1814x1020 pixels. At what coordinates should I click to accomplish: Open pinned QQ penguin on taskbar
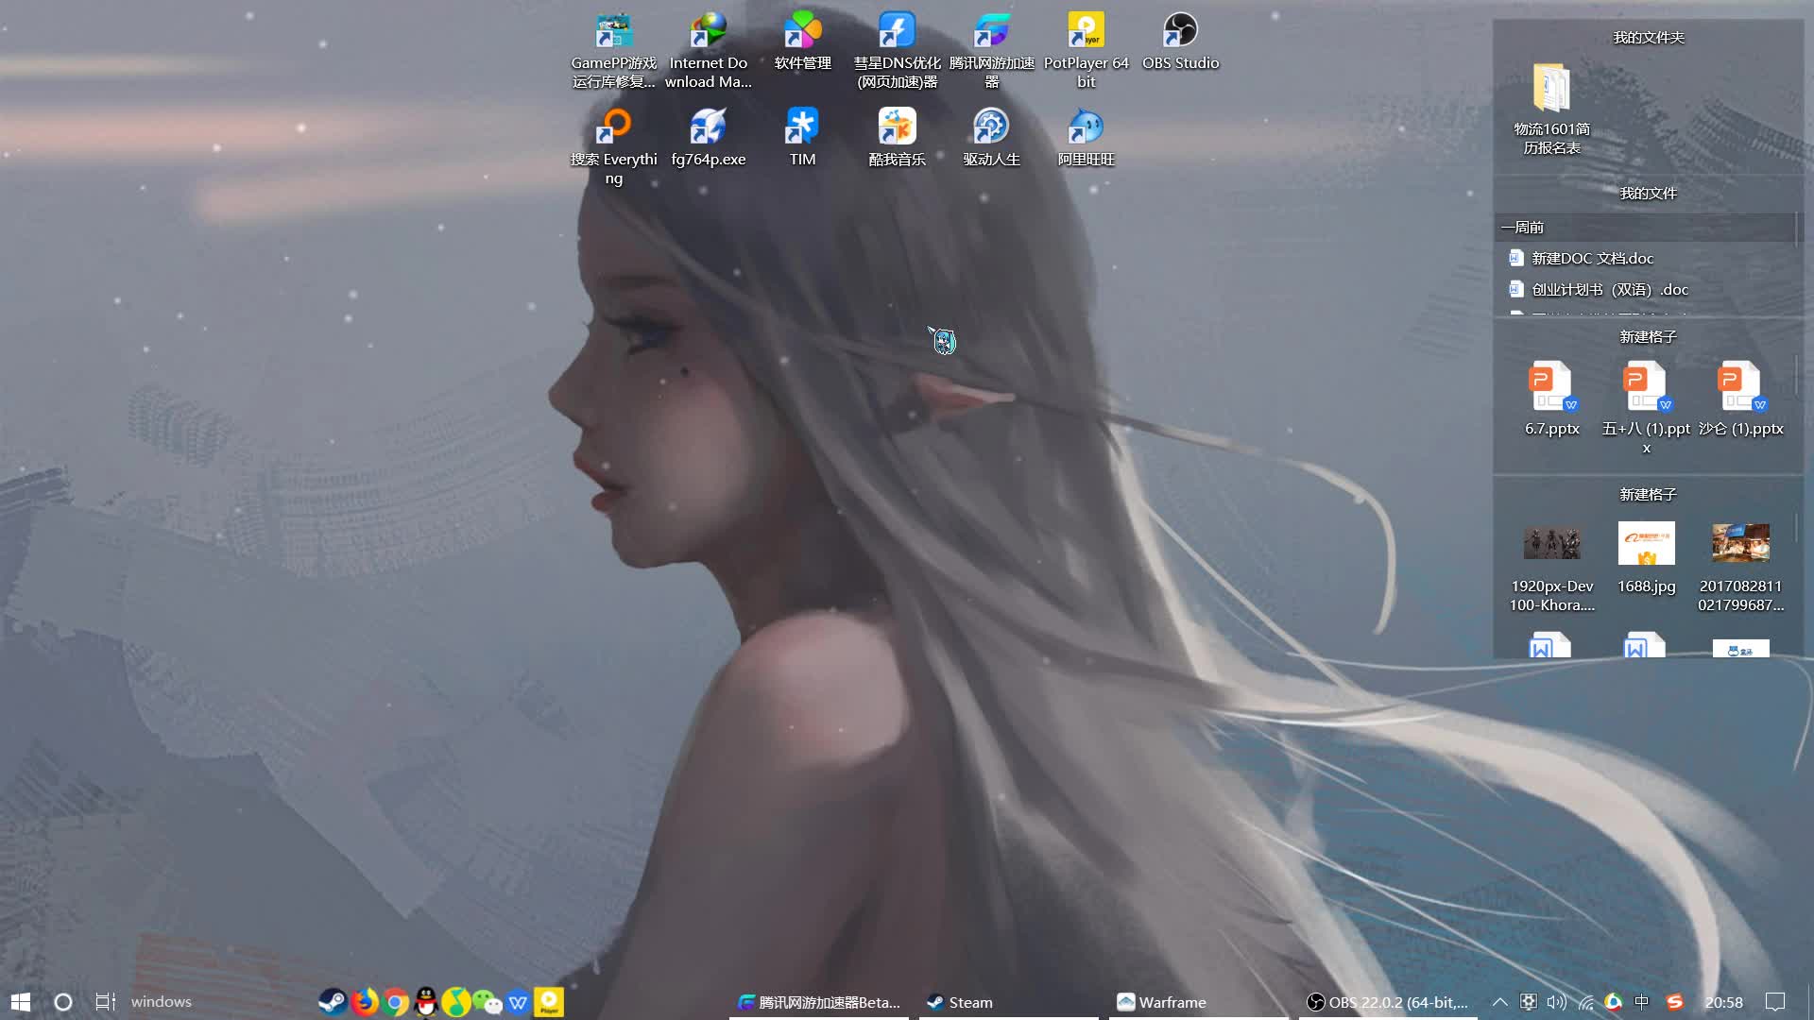(426, 1001)
